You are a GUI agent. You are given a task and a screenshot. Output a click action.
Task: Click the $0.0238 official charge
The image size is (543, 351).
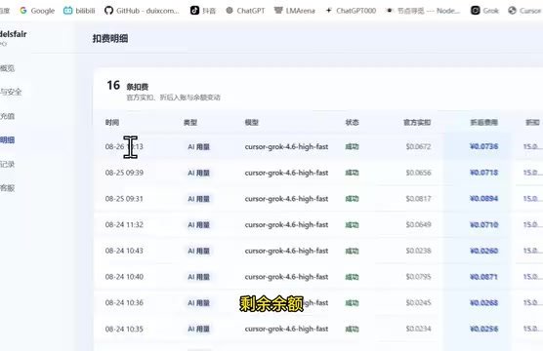click(418, 251)
